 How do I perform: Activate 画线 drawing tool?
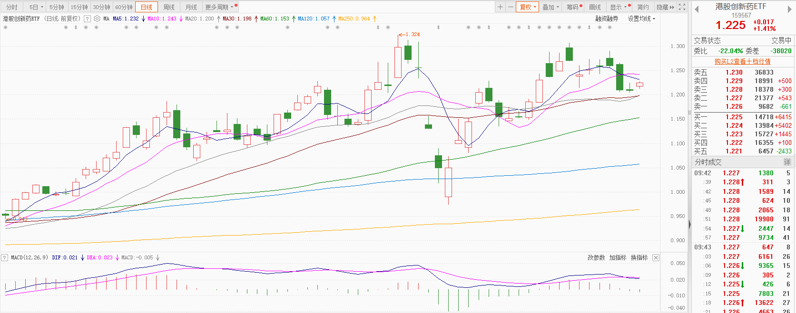[595, 7]
